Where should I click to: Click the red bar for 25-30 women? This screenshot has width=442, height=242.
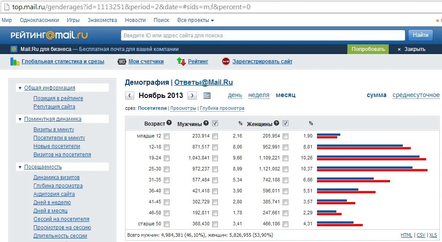(372, 170)
